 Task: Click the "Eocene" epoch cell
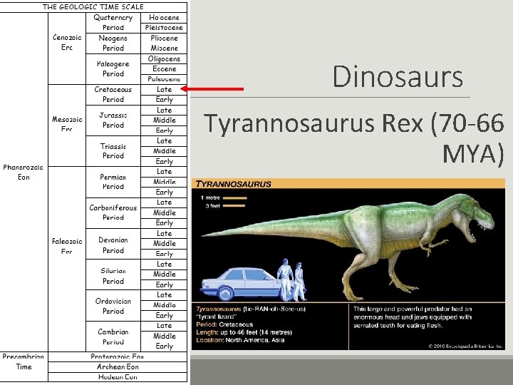click(x=164, y=69)
